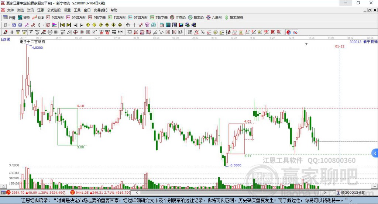Click the horizontal scrollbar right arrow

point(325,193)
